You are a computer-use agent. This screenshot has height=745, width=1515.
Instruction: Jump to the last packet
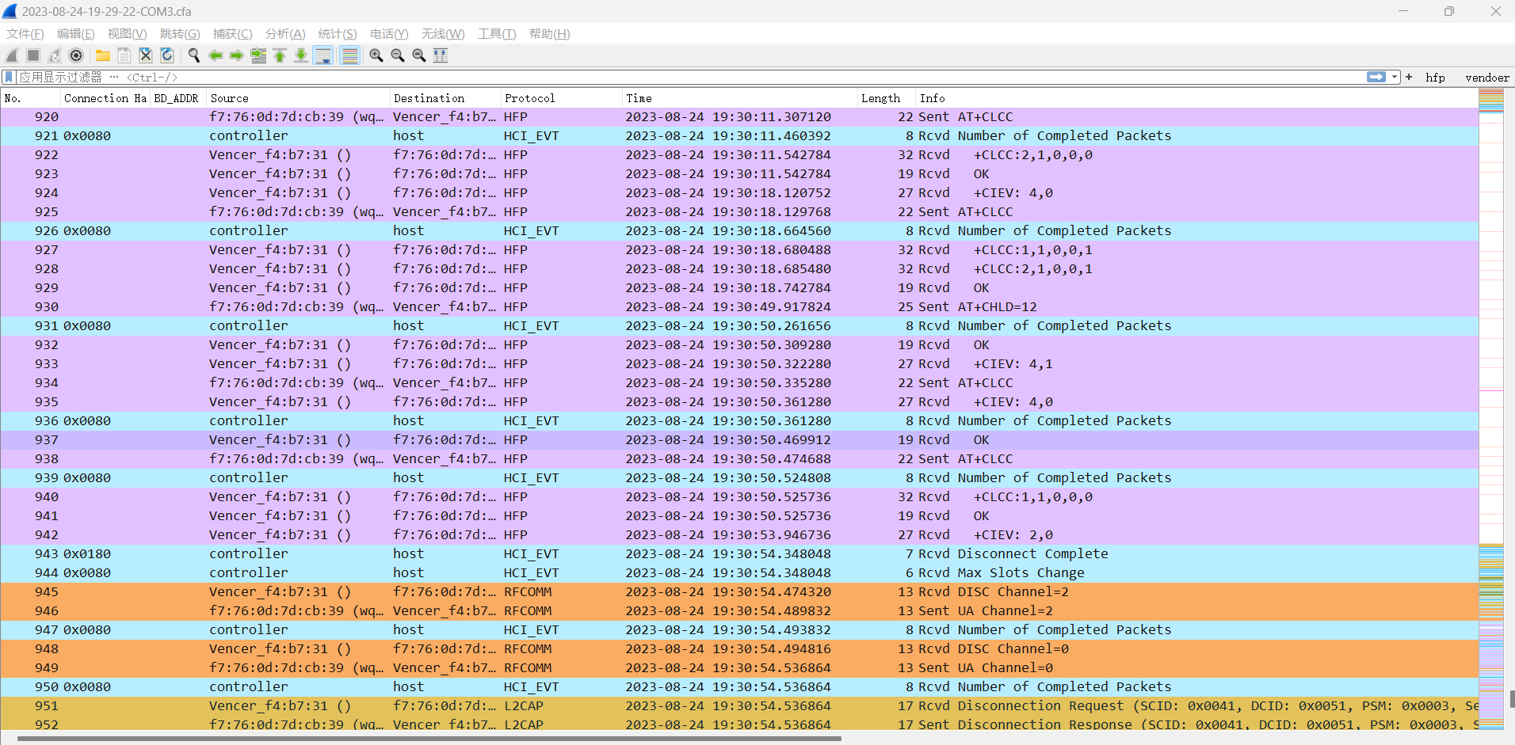coord(301,55)
